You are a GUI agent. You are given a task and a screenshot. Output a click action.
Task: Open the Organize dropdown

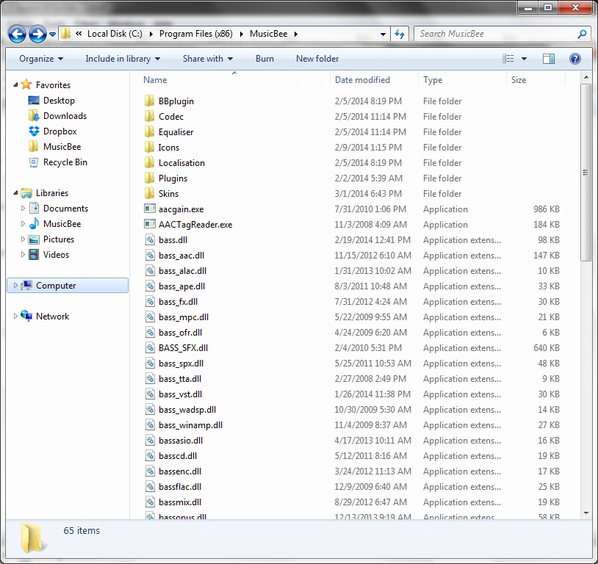point(40,58)
